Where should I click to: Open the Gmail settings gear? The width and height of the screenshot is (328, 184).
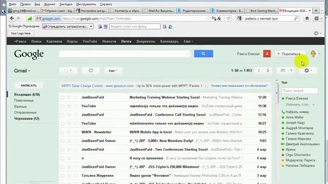308,71
